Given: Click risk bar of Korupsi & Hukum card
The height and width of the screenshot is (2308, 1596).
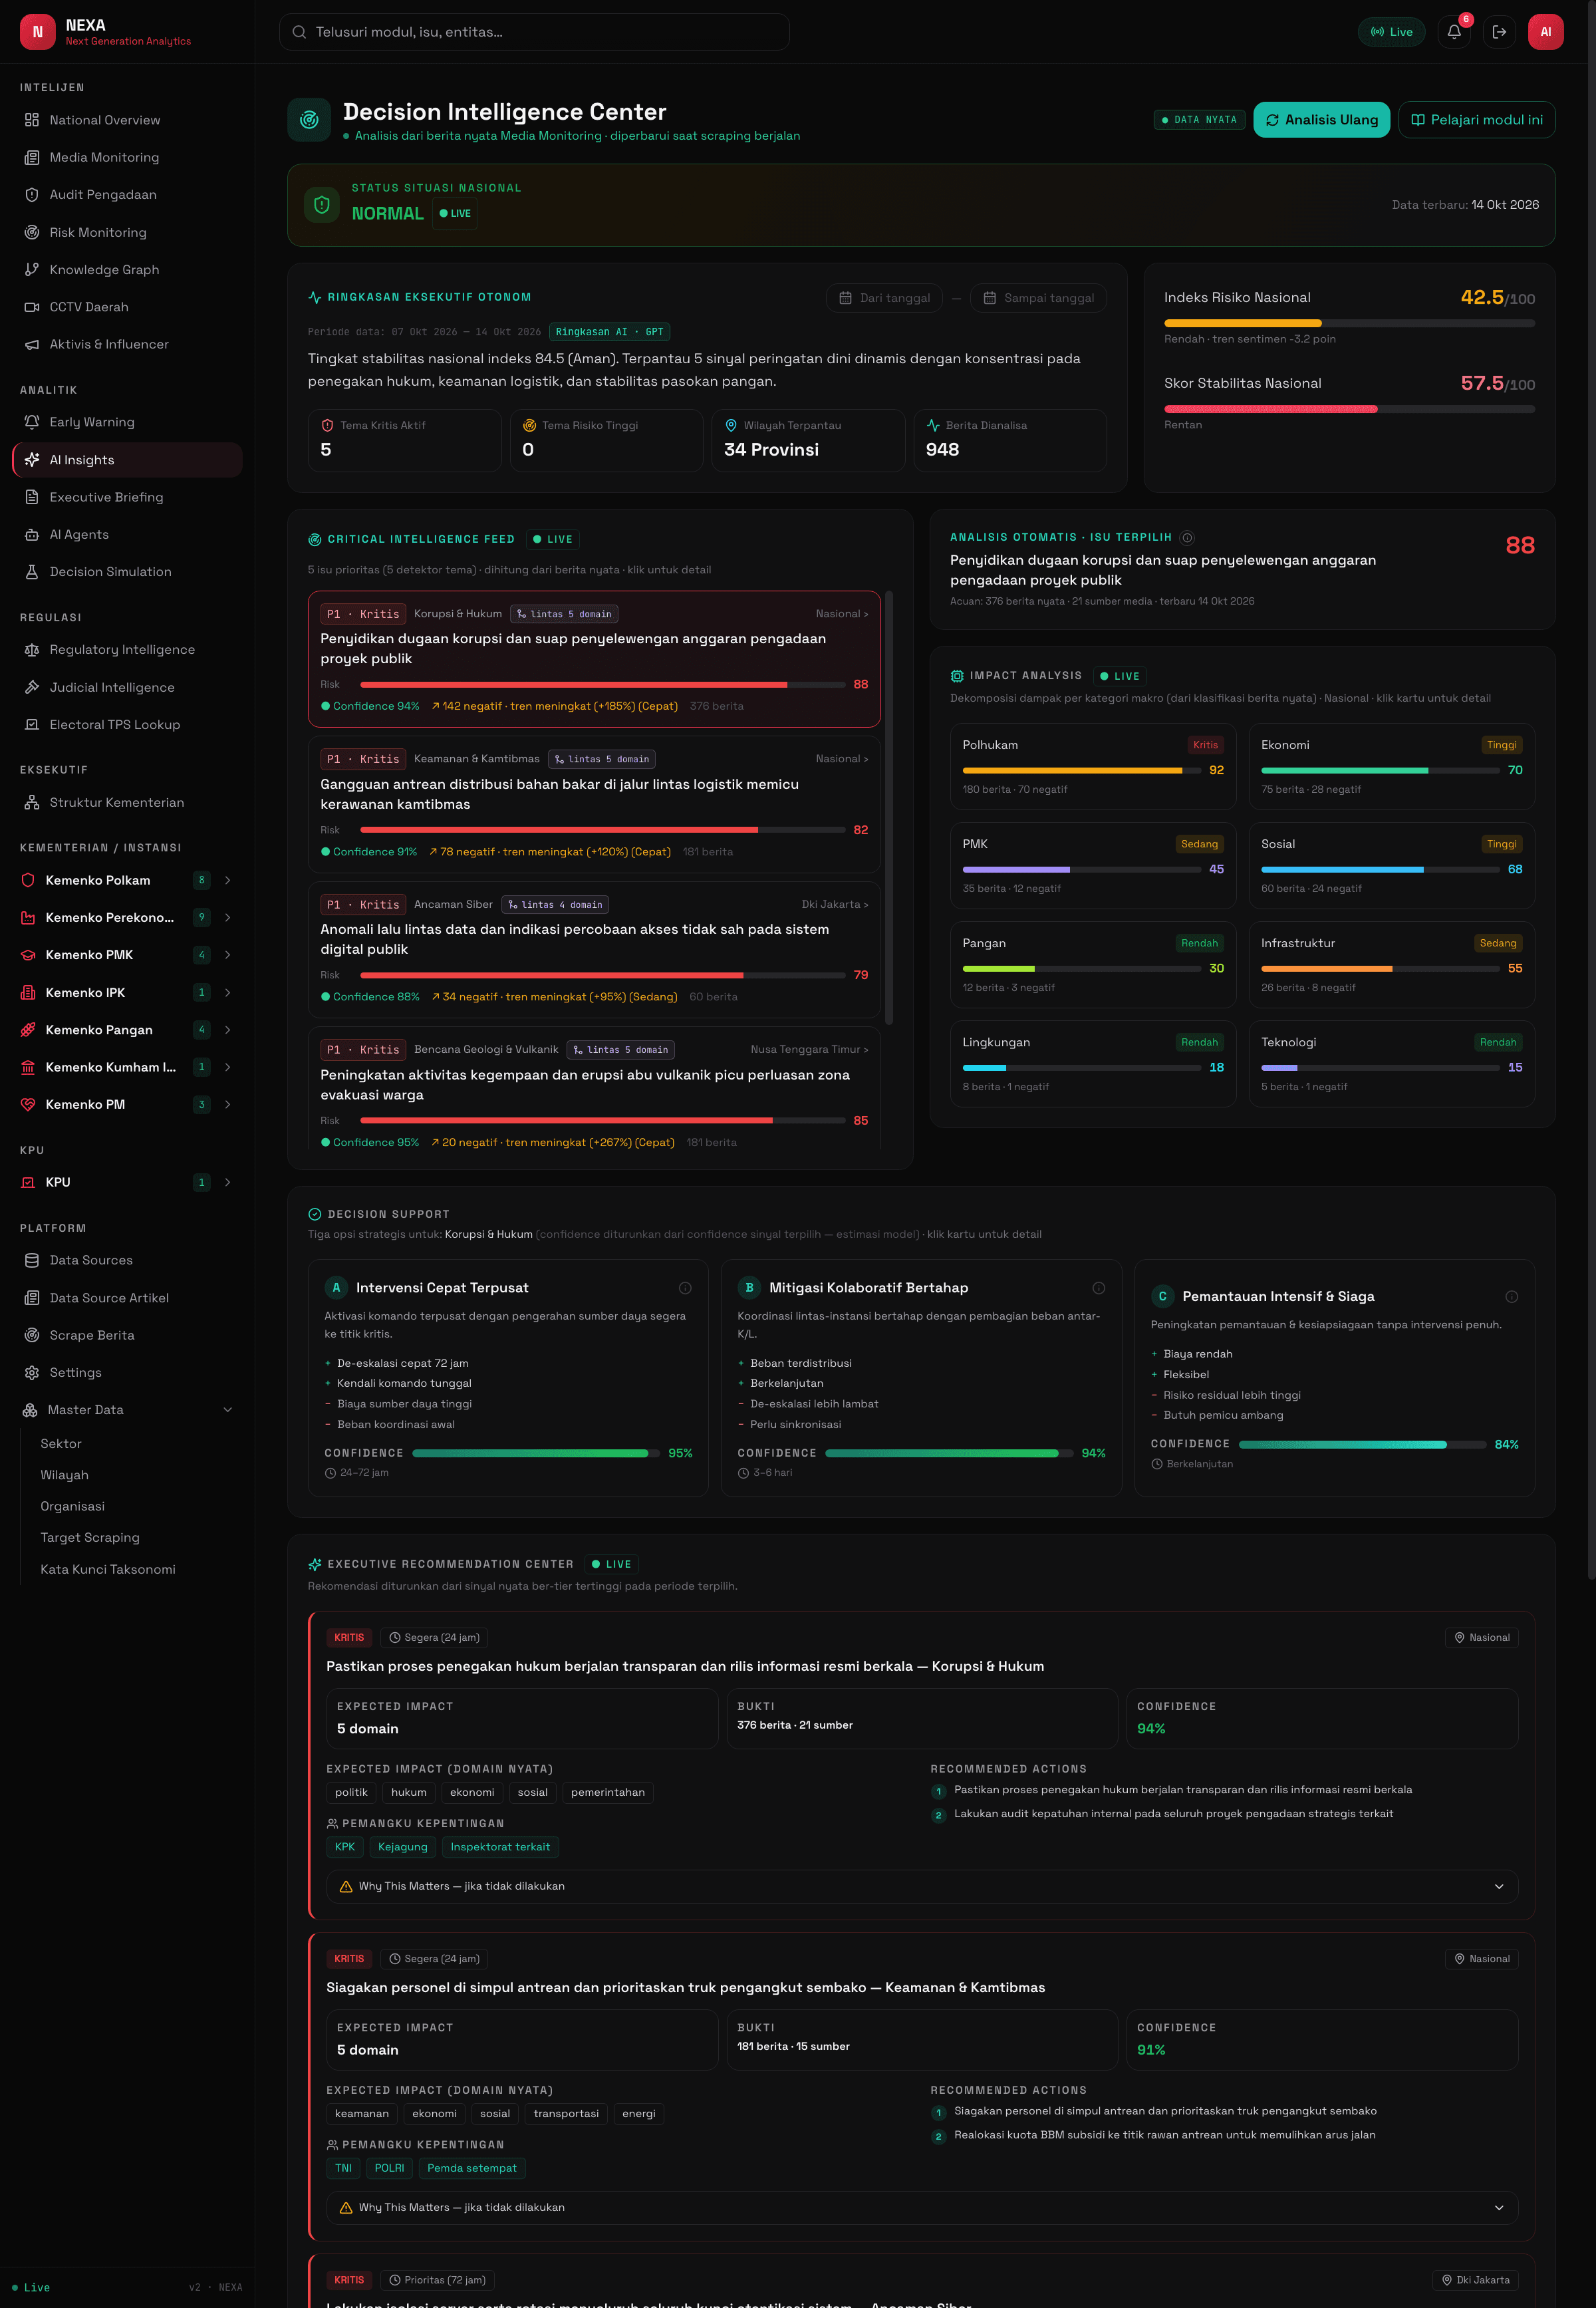Looking at the screenshot, I should 602,685.
